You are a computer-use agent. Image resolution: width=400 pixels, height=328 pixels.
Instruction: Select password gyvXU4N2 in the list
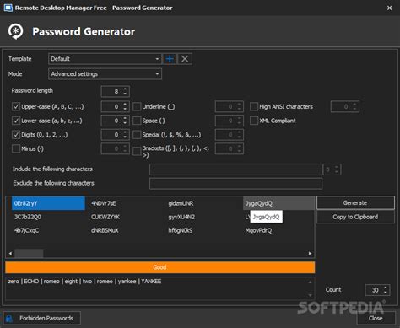pyautogui.click(x=181, y=217)
